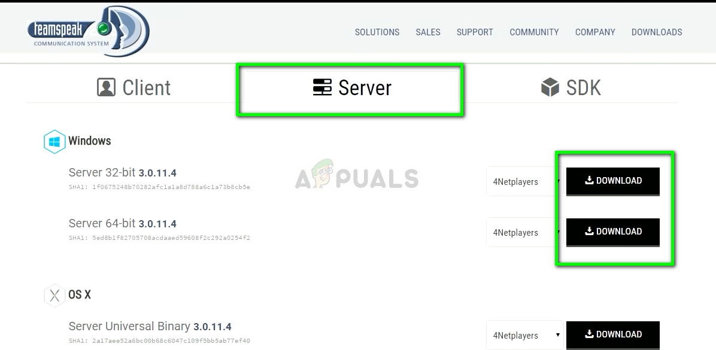Switch to the SDK tab
This screenshot has height=350, width=716.
click(x=571, y=87)
